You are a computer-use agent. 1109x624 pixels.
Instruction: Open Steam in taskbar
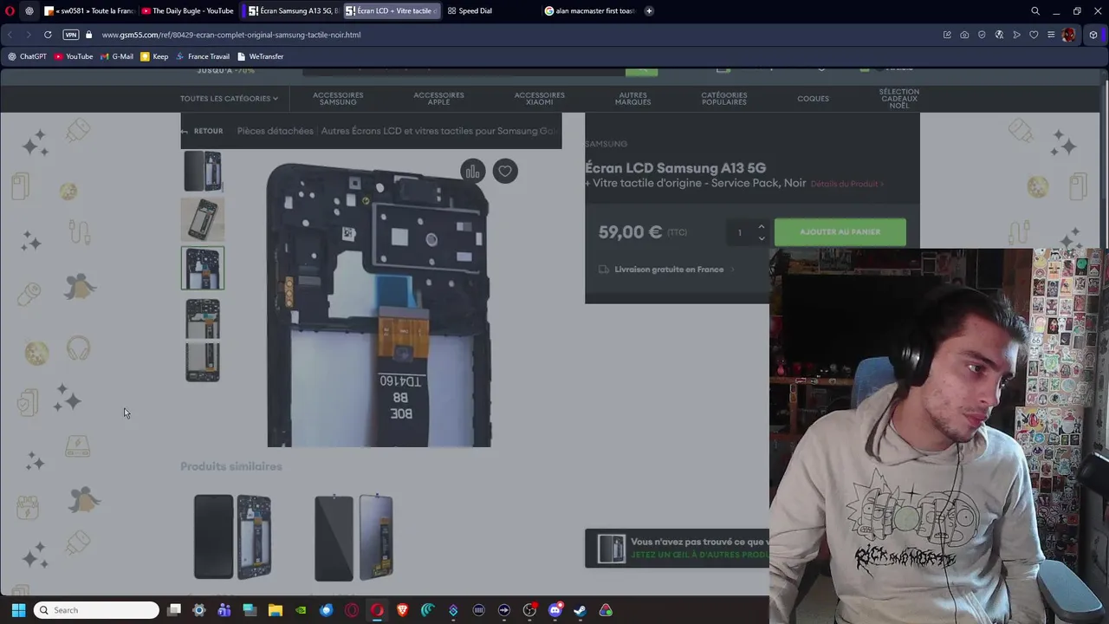pyautogui.click(x=580, y=610)
